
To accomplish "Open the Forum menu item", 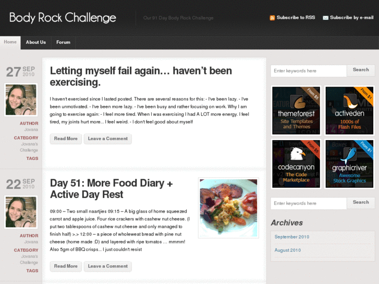I will click(63, 42).
